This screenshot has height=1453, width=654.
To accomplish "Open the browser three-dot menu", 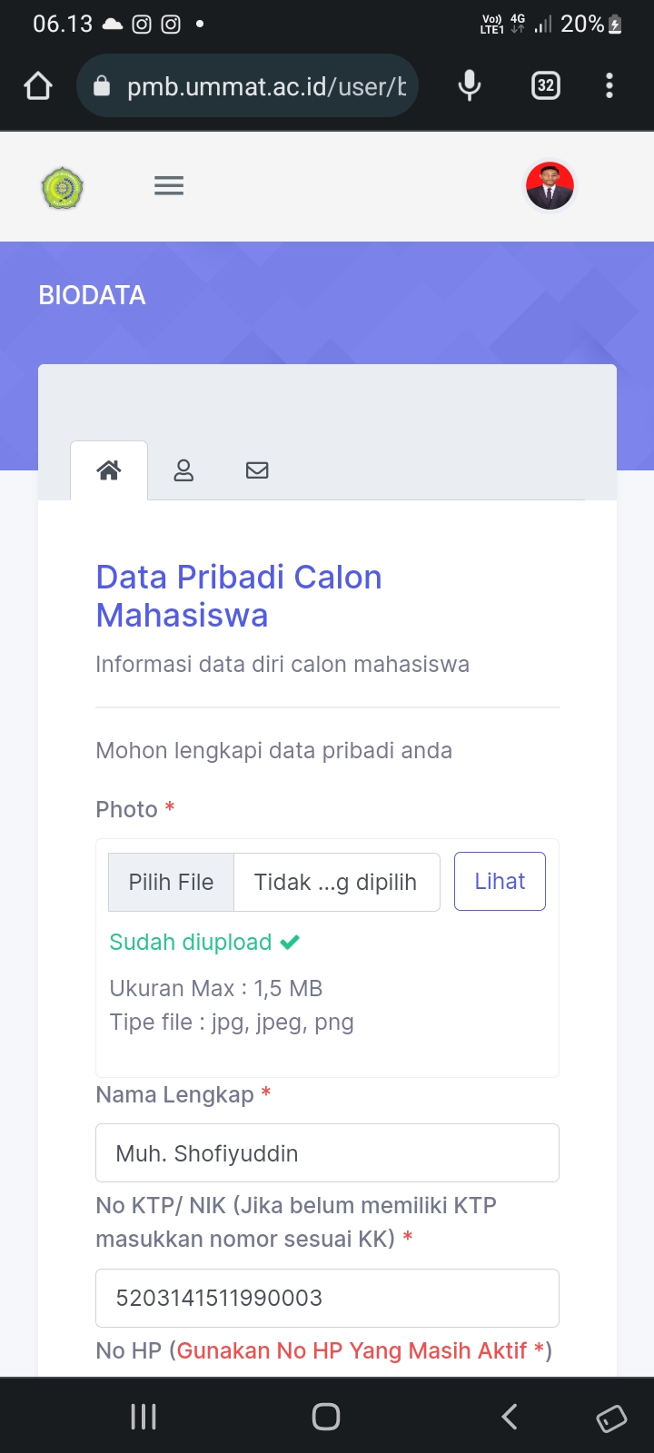I will (609, 86).
